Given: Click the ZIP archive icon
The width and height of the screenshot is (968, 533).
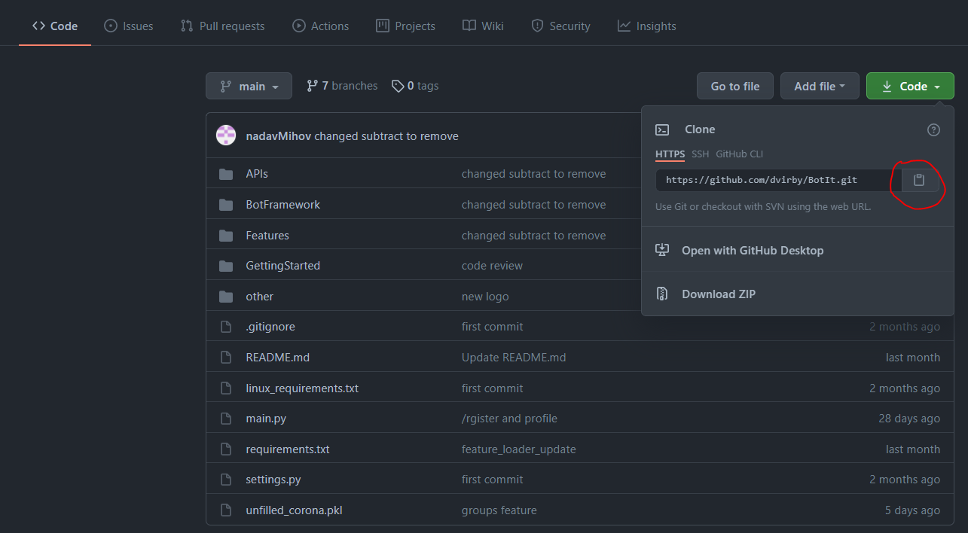Looking at the screenshot, I should point(662,294).
